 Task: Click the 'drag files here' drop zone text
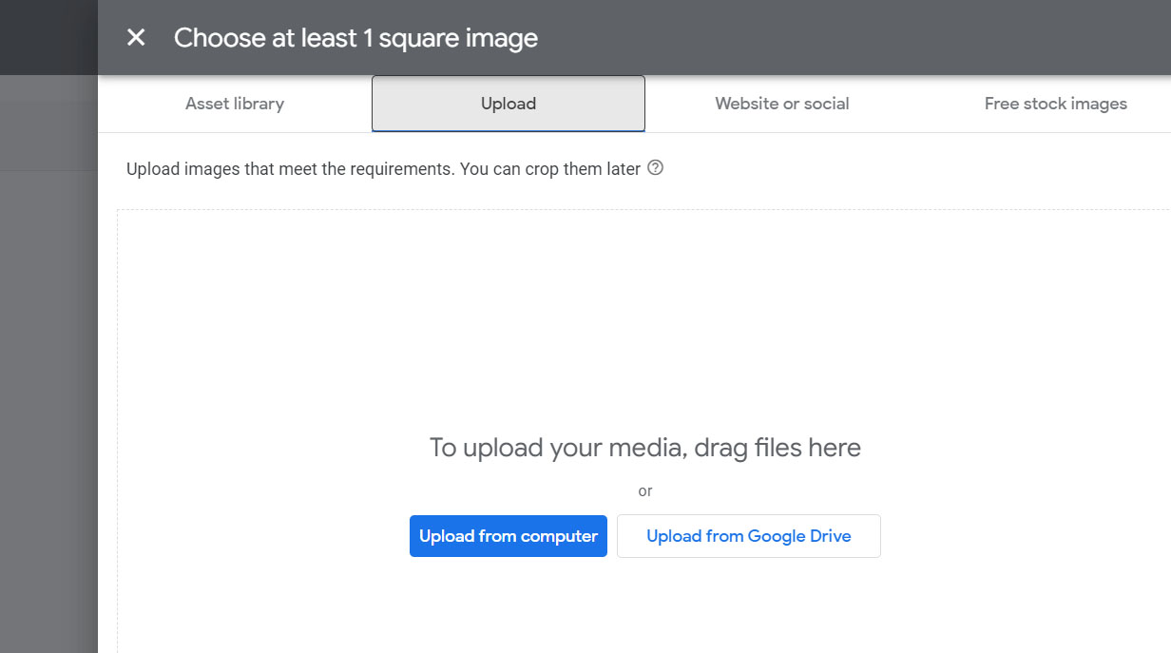[x=644, y=448]
